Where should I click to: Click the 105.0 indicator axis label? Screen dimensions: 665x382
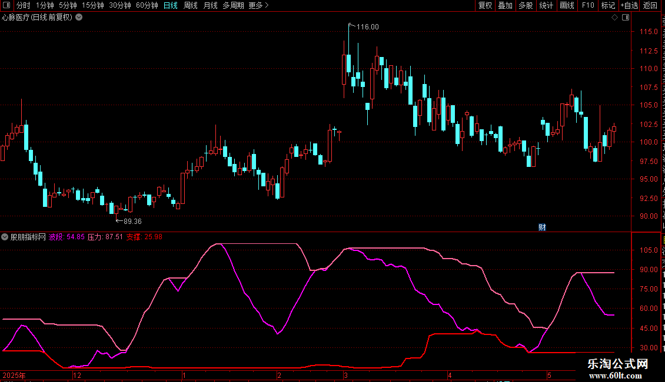coord(649,250)
